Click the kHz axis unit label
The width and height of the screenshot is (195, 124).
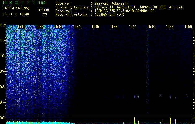(3, 25)
